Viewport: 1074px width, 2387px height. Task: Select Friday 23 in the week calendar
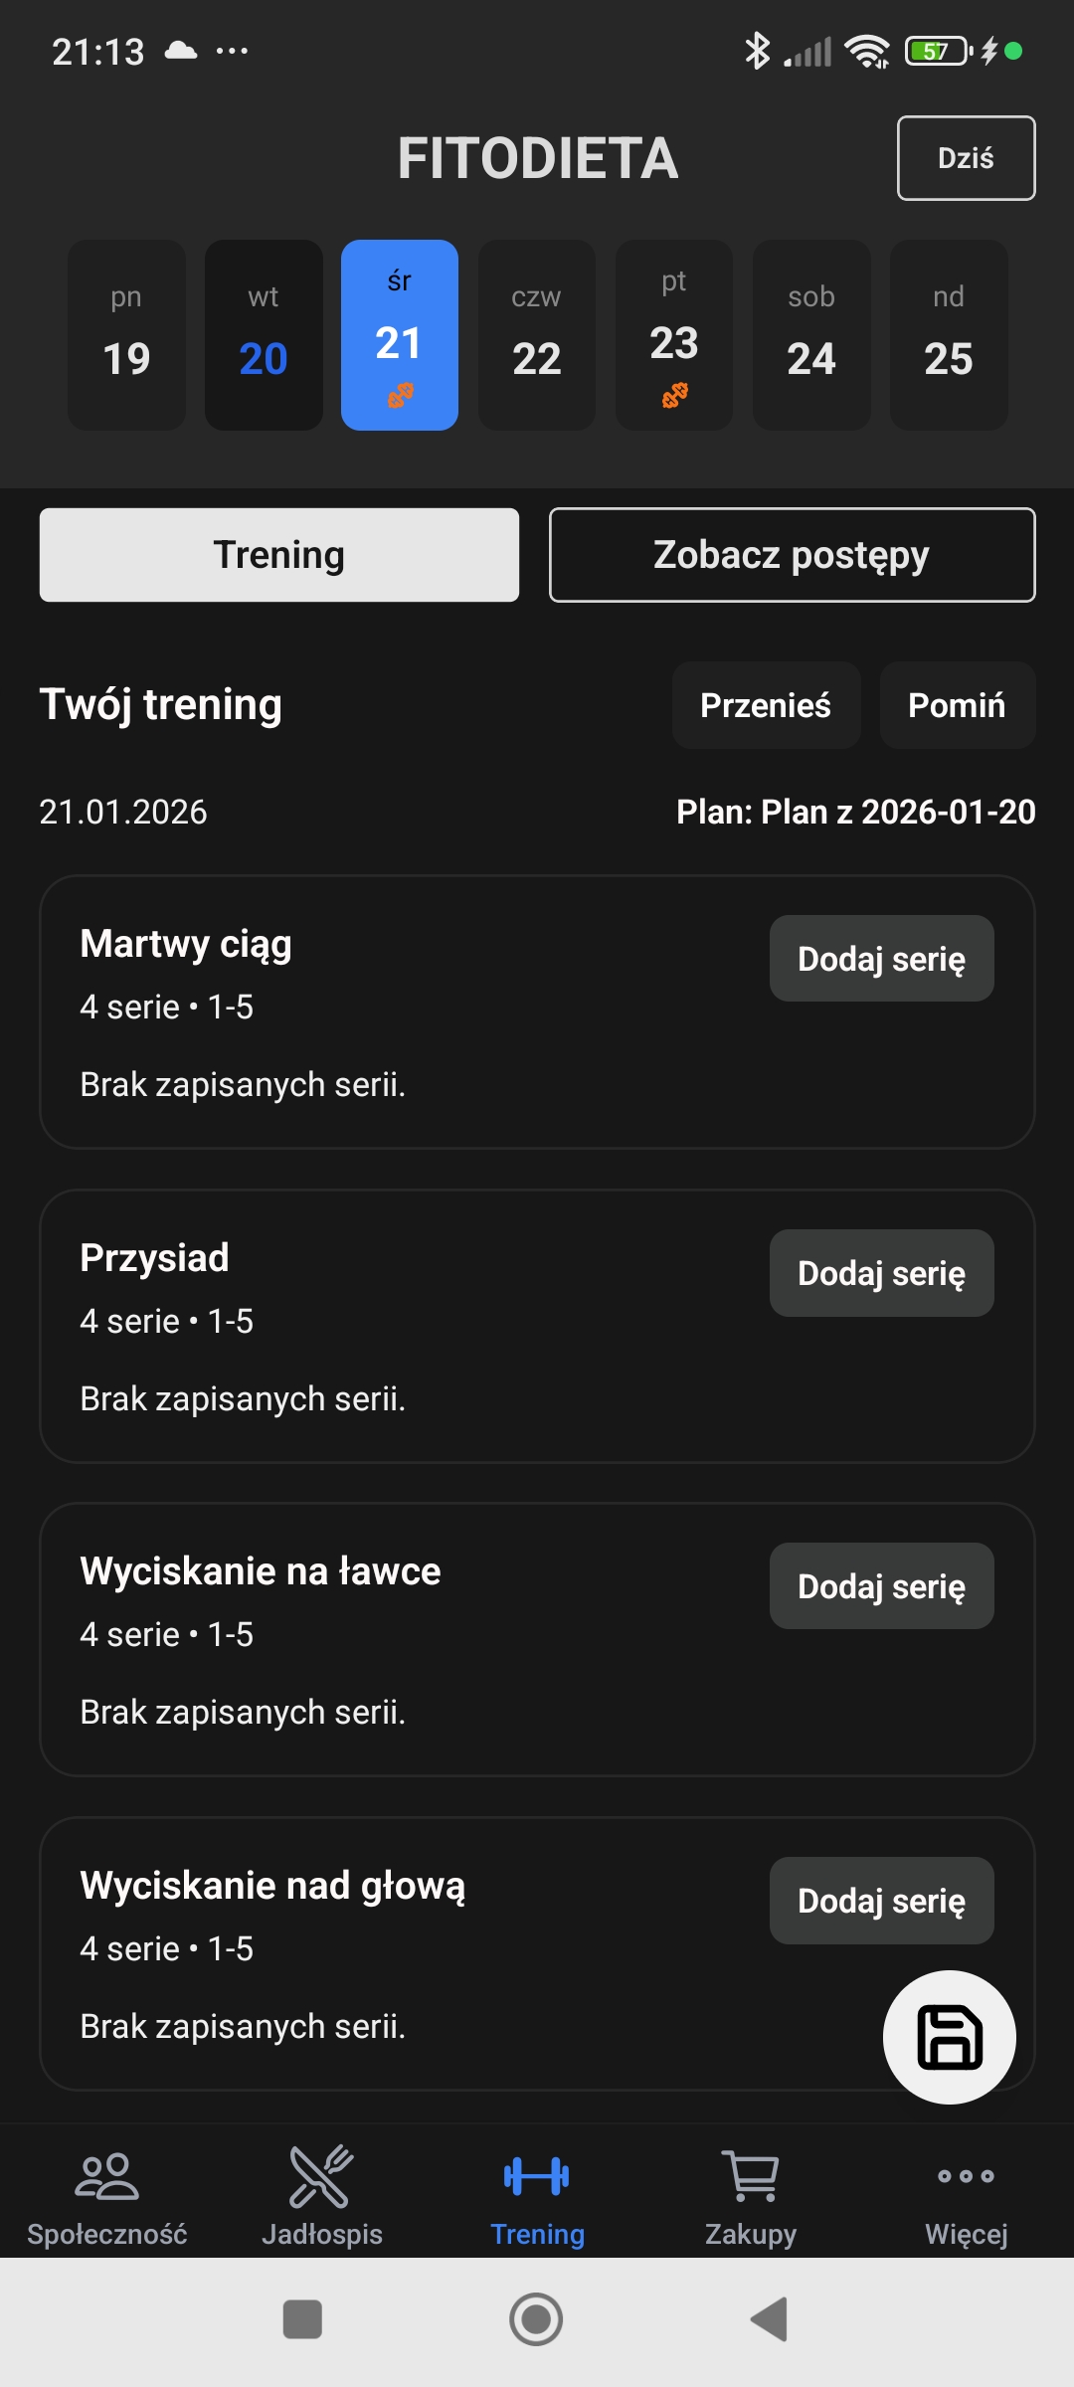tap(674, 335)
